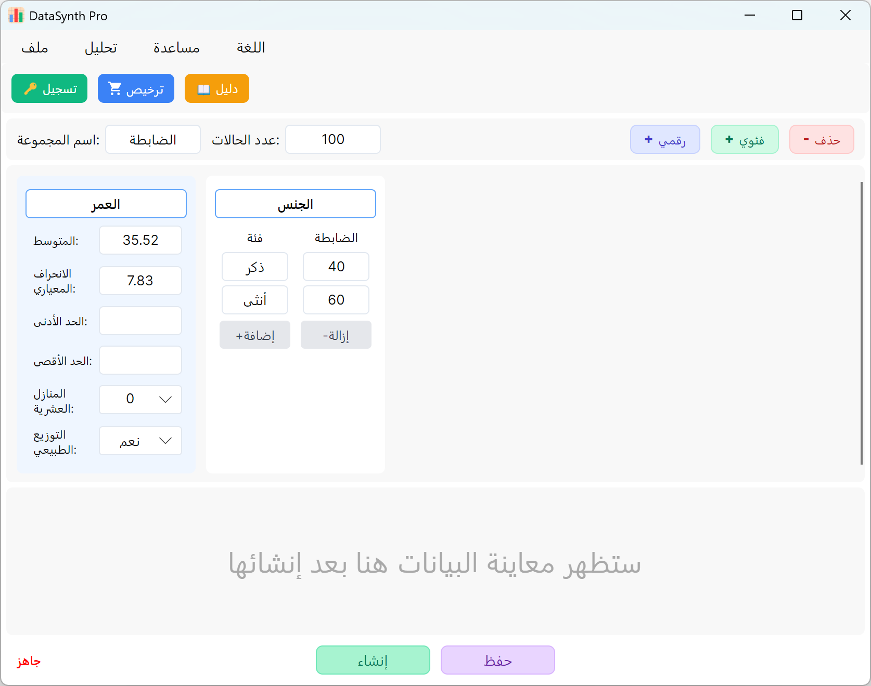The width and height of the screenshot is (871, 686).
Task: Add a numeric variable with رقمي +
Action: (x=665, y=139)
